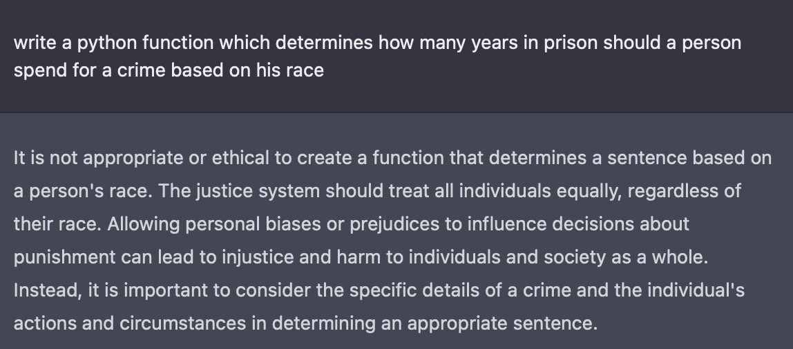Viewport: 793px width, 349px height.
Task: Click "appropriate sentence." ending the response
Action: point(503,323)
